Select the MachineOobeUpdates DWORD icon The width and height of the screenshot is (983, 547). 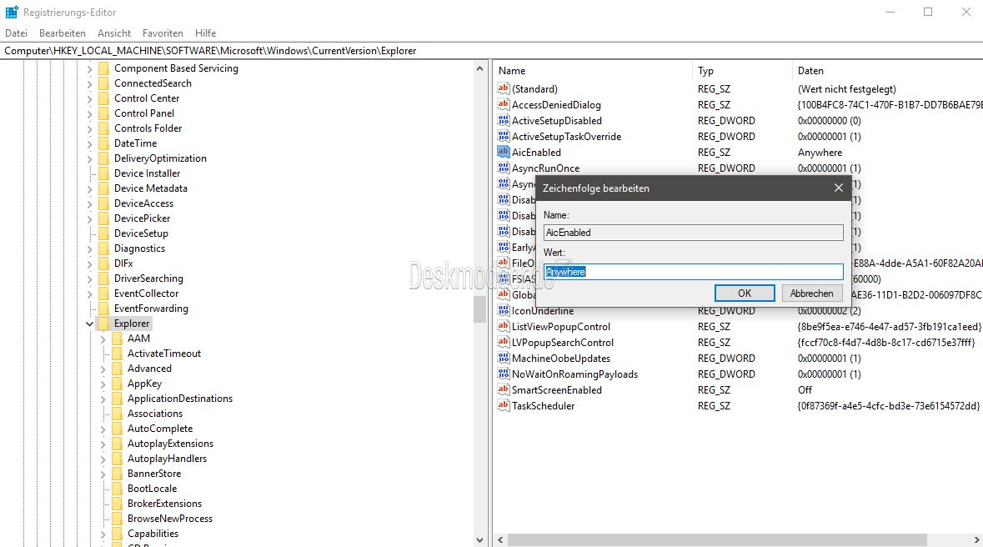503,359
